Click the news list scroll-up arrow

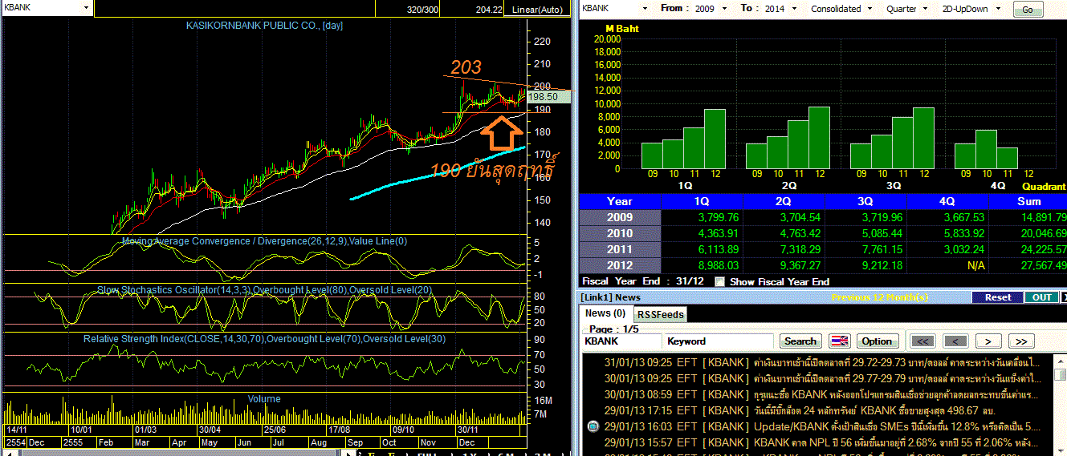point(1060,361)
